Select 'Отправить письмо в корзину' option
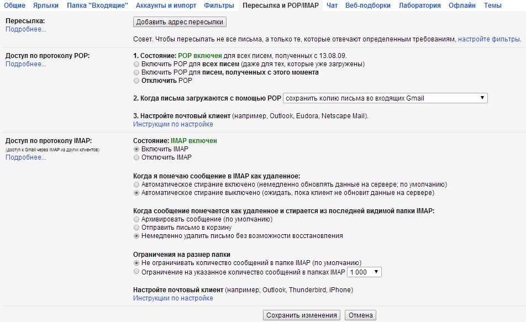 pyautogui.click(x=136, y=228)
